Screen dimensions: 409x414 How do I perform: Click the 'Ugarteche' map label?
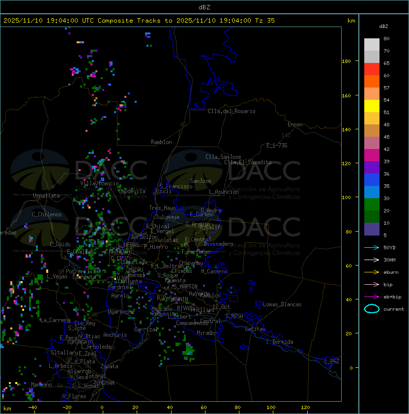121,312
